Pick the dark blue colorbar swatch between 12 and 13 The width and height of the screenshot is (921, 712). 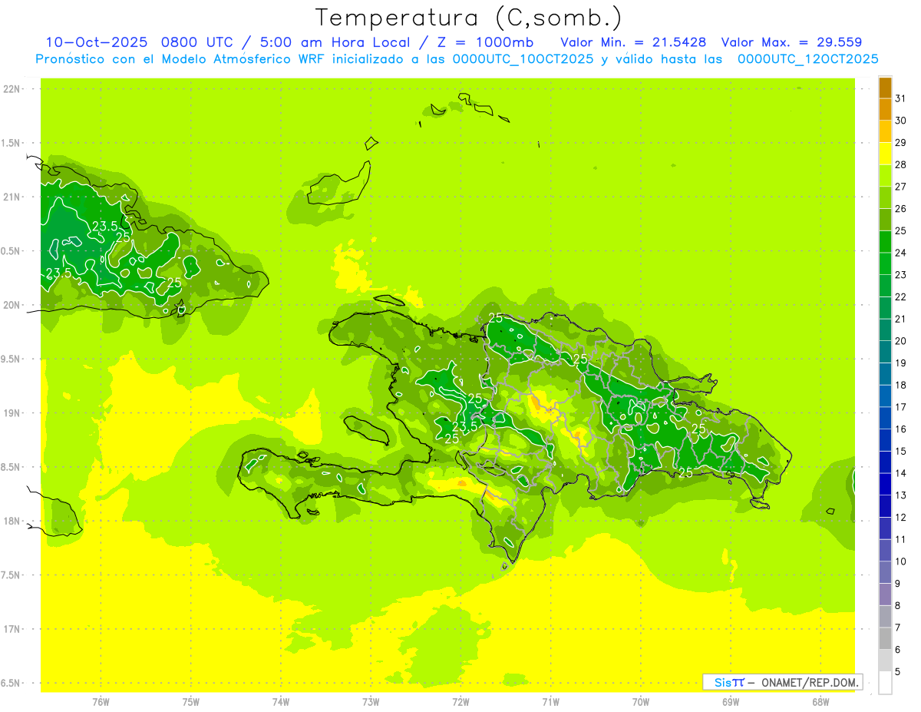coord(885,507)
